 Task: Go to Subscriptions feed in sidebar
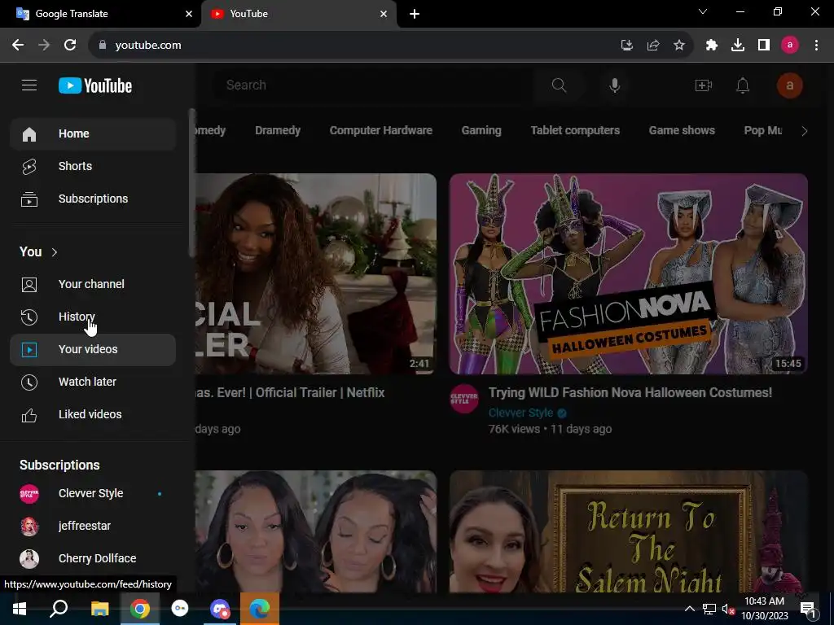coord(93,199)
